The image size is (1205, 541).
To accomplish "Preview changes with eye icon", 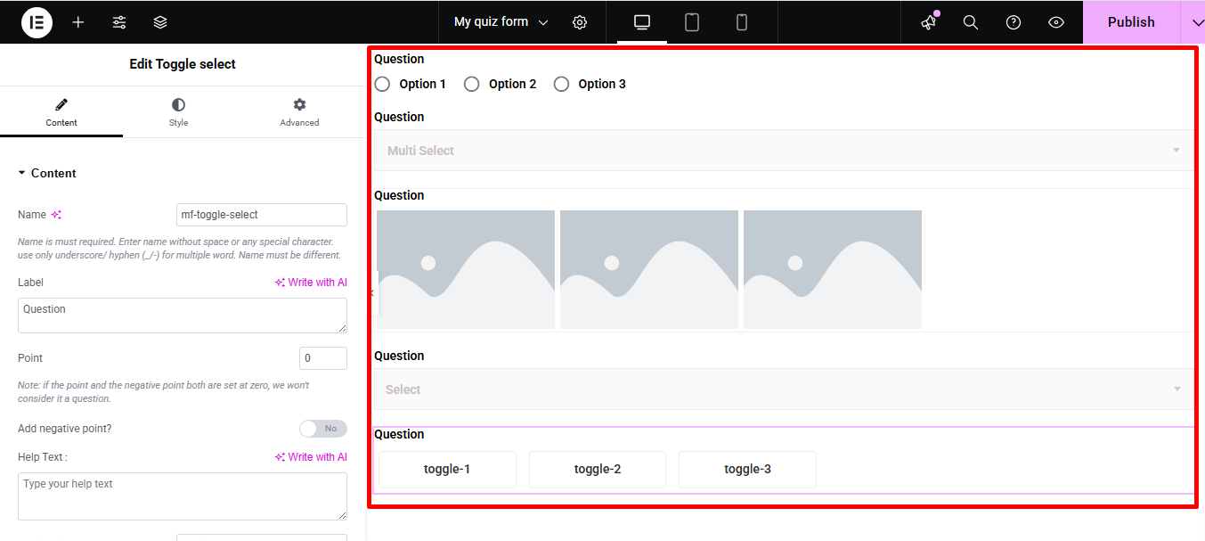I will point(1056,22).
